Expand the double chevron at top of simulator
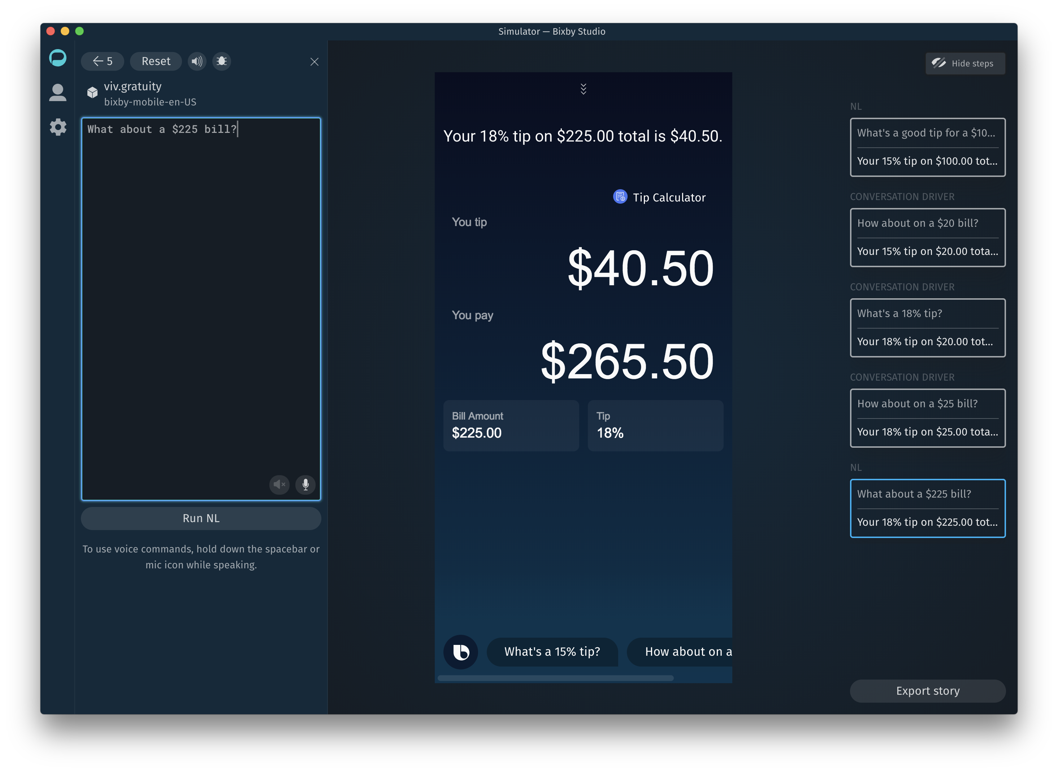 coord(584,90)
